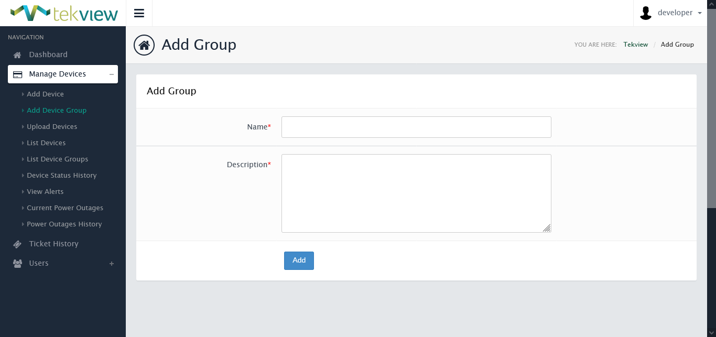Click the Manage Devices card icon
This screenshot has width=716, height=337.
[x=17, y=74]
